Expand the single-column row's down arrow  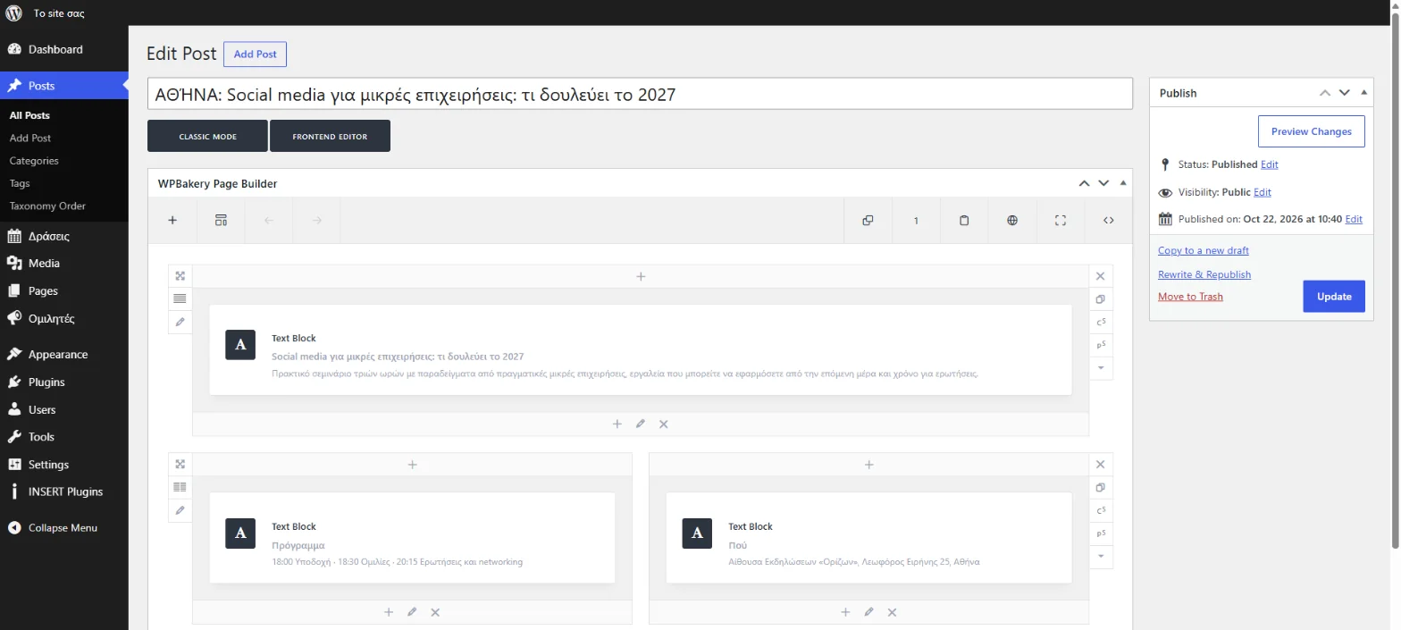pos(1101,367)
